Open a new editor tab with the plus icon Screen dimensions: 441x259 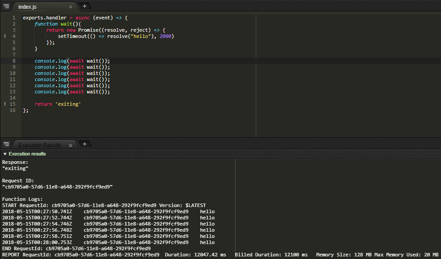pos(84,7)
